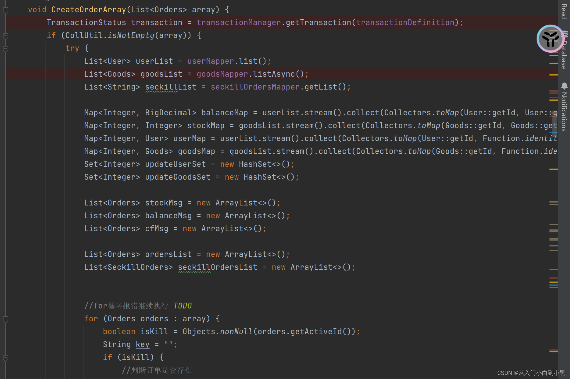Click transactionManager in the highlighted line

click(239, 23)
